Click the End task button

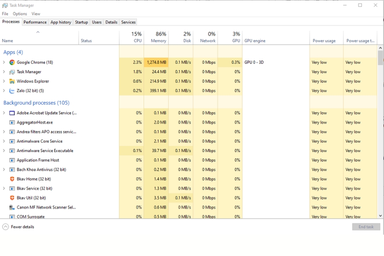pyautogui.click(x=366, y=227)
